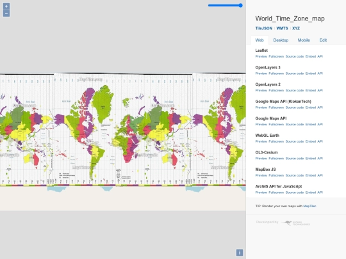Open Google Maps API (KlokanTech) Fullscreen

(276, 107)
